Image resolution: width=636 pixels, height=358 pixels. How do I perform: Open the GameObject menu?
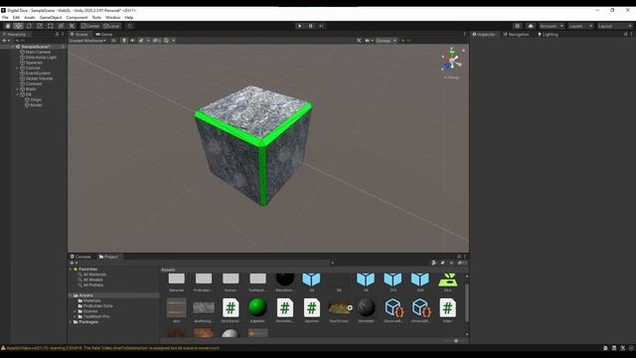coord(51,18)
